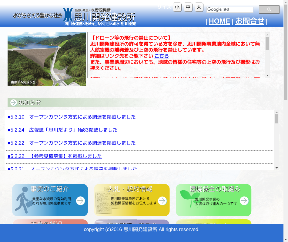Click up arrow of news list scrollbar
Image resolution: width=288 pixels, height=242 pixels.
pos(276,112)
